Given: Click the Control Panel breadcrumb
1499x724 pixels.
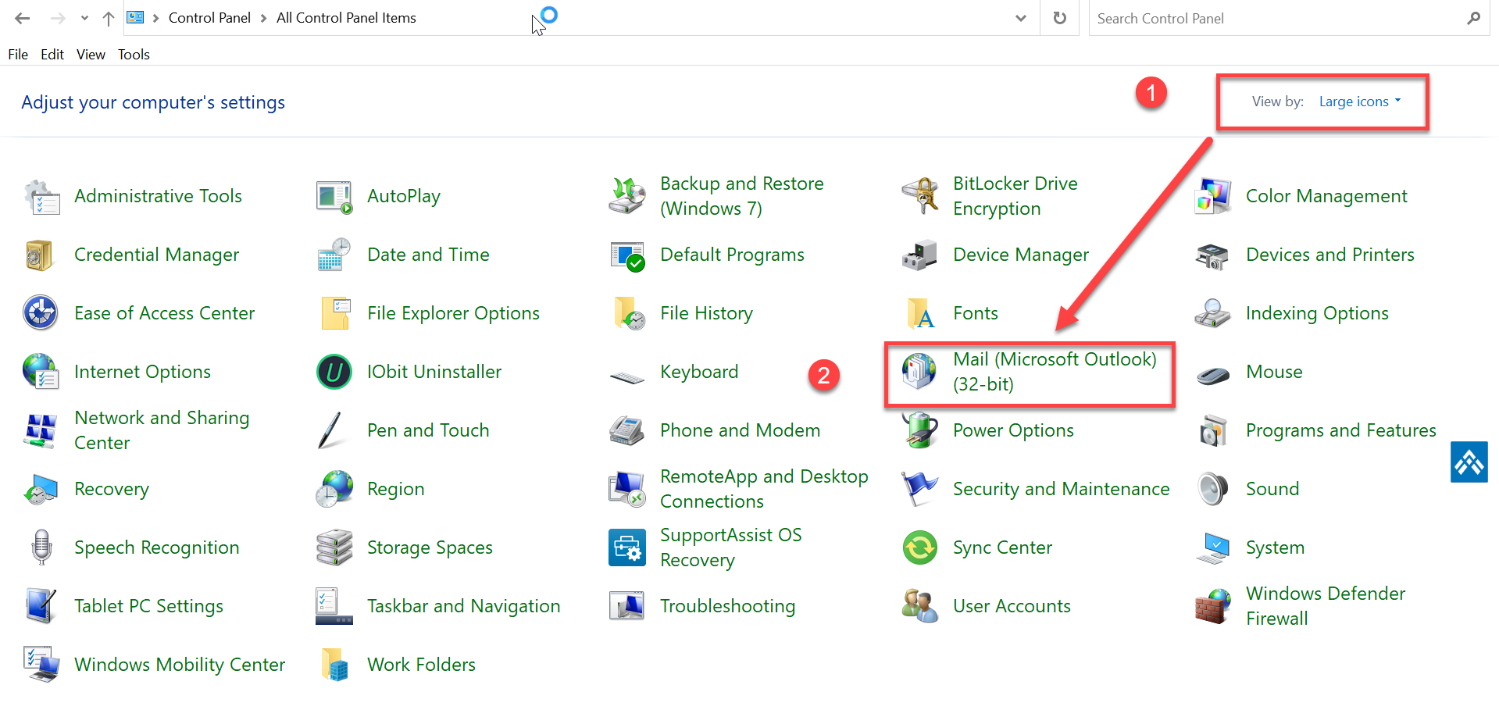Looking at the screenshot, I should (209, 18).
